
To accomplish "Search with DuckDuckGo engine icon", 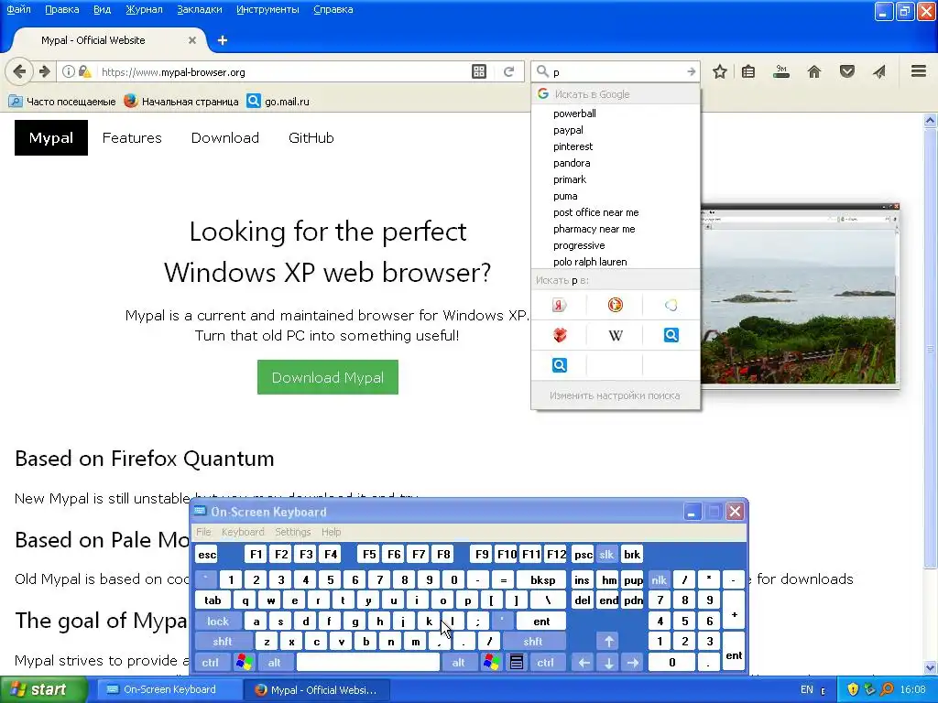I will pyautogui.click(x=615, y=305).
